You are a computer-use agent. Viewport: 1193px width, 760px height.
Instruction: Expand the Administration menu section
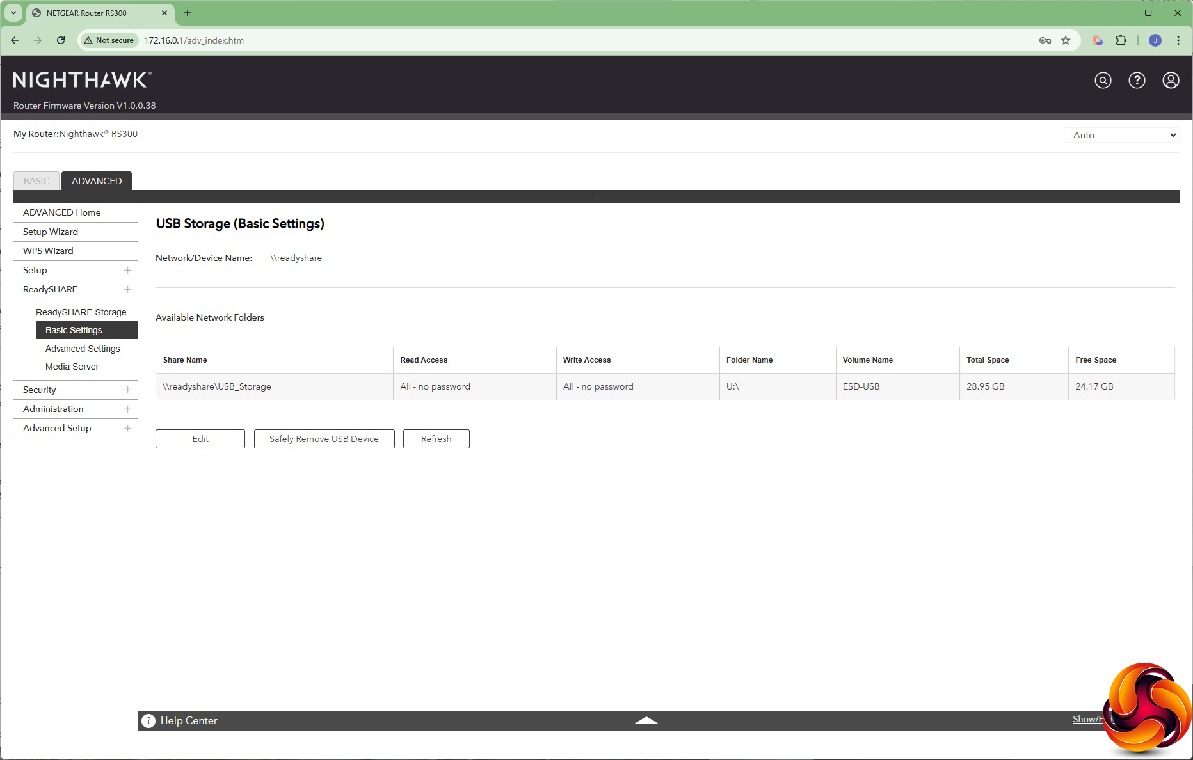click(x=76, y=409)
